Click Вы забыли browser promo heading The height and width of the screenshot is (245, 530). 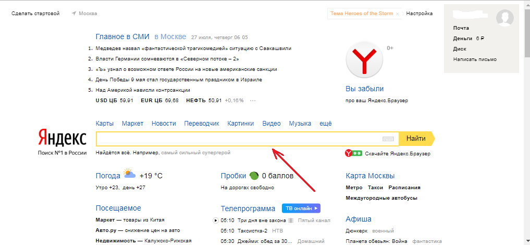[x=364, y=89]
